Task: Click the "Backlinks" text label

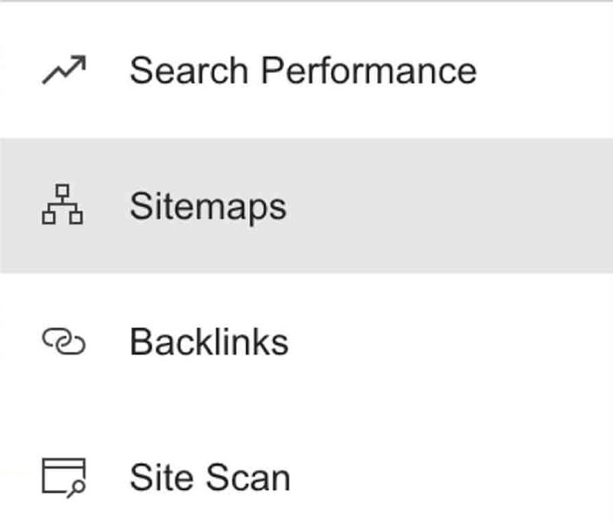Action: pos(208,342)
